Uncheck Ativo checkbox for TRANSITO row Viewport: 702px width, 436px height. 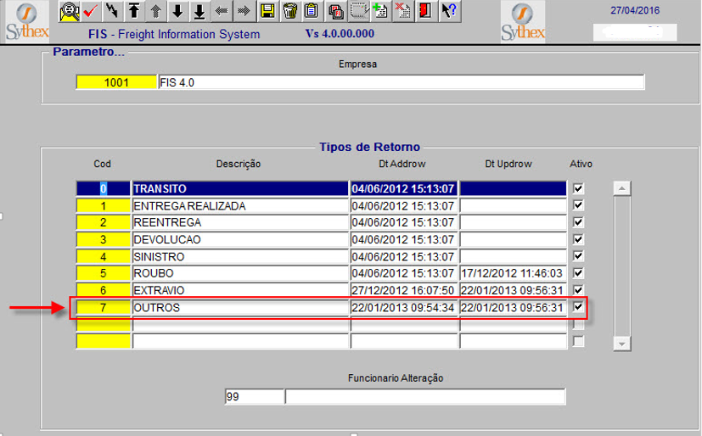(x=578, y=188)
